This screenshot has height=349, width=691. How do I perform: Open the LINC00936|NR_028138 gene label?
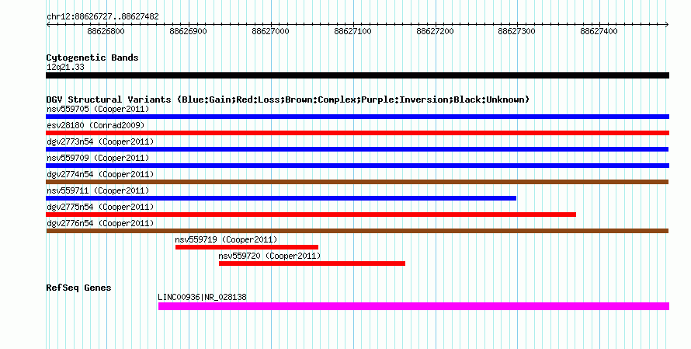[x=203, y=298]
